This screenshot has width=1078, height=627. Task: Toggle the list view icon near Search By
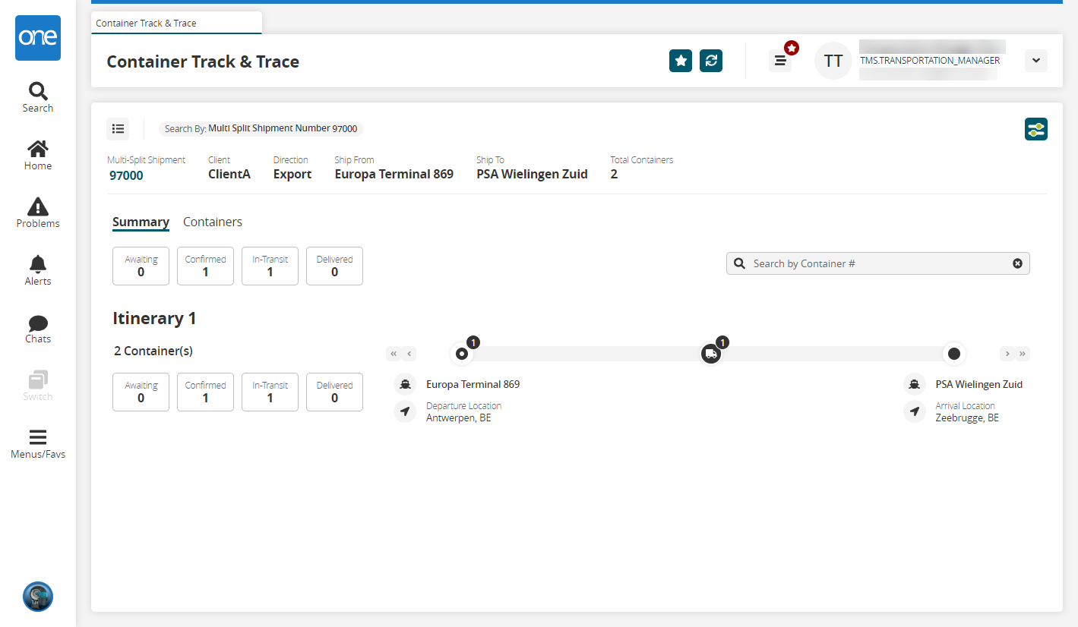click(118, 129)
